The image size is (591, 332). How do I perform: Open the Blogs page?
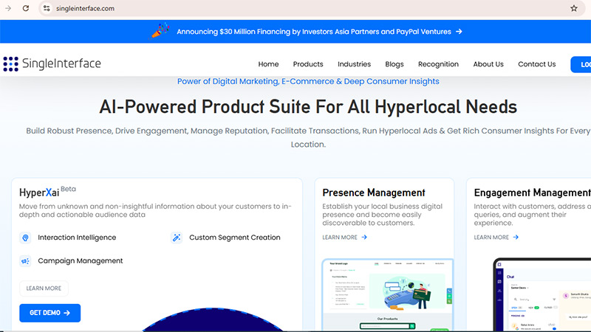click(x=394, y=64)
